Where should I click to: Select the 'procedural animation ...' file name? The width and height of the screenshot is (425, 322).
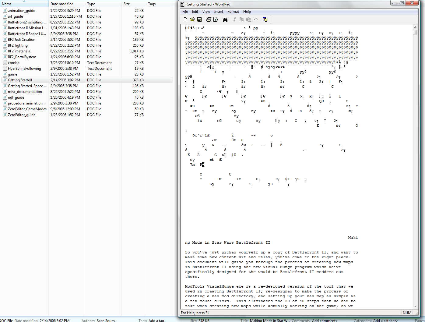27,103
